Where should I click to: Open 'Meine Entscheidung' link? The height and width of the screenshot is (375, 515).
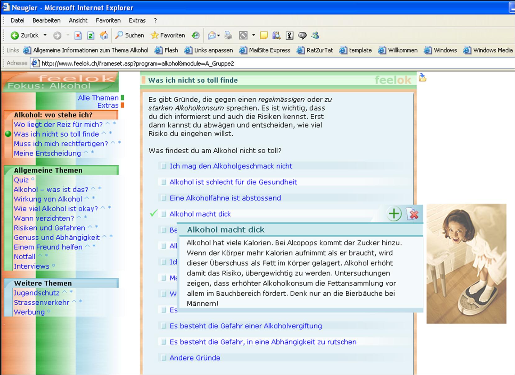[x=47, y=153]
